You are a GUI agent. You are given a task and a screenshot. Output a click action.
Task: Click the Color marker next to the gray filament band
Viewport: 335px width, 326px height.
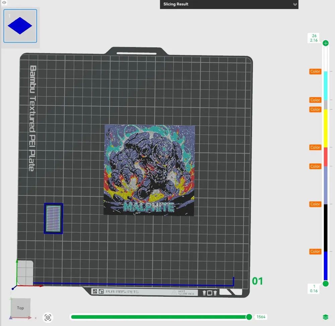tap(315, 100)
